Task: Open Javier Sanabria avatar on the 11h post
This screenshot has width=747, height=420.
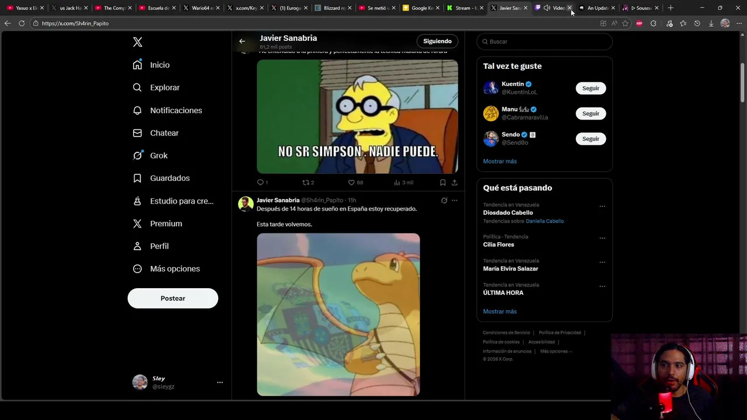Action: 246,204
